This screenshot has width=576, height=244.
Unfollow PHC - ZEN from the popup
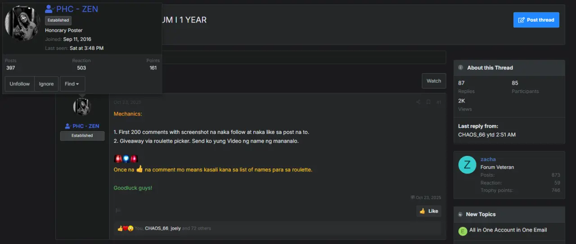click(20, 84)
